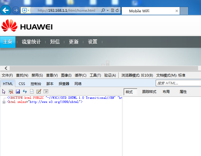Switch to the 网络 tab
The height and width of the screenshot is (156, 201).
tap(78, 84)
